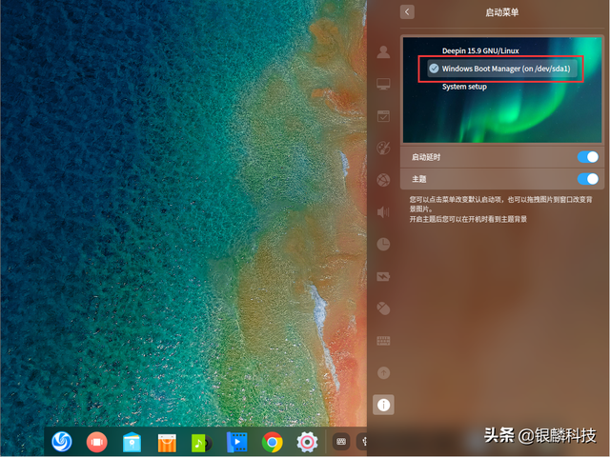Open Personalization palette icon in sidebar
This screenshot has width=610, height=457.
[383, 149]
